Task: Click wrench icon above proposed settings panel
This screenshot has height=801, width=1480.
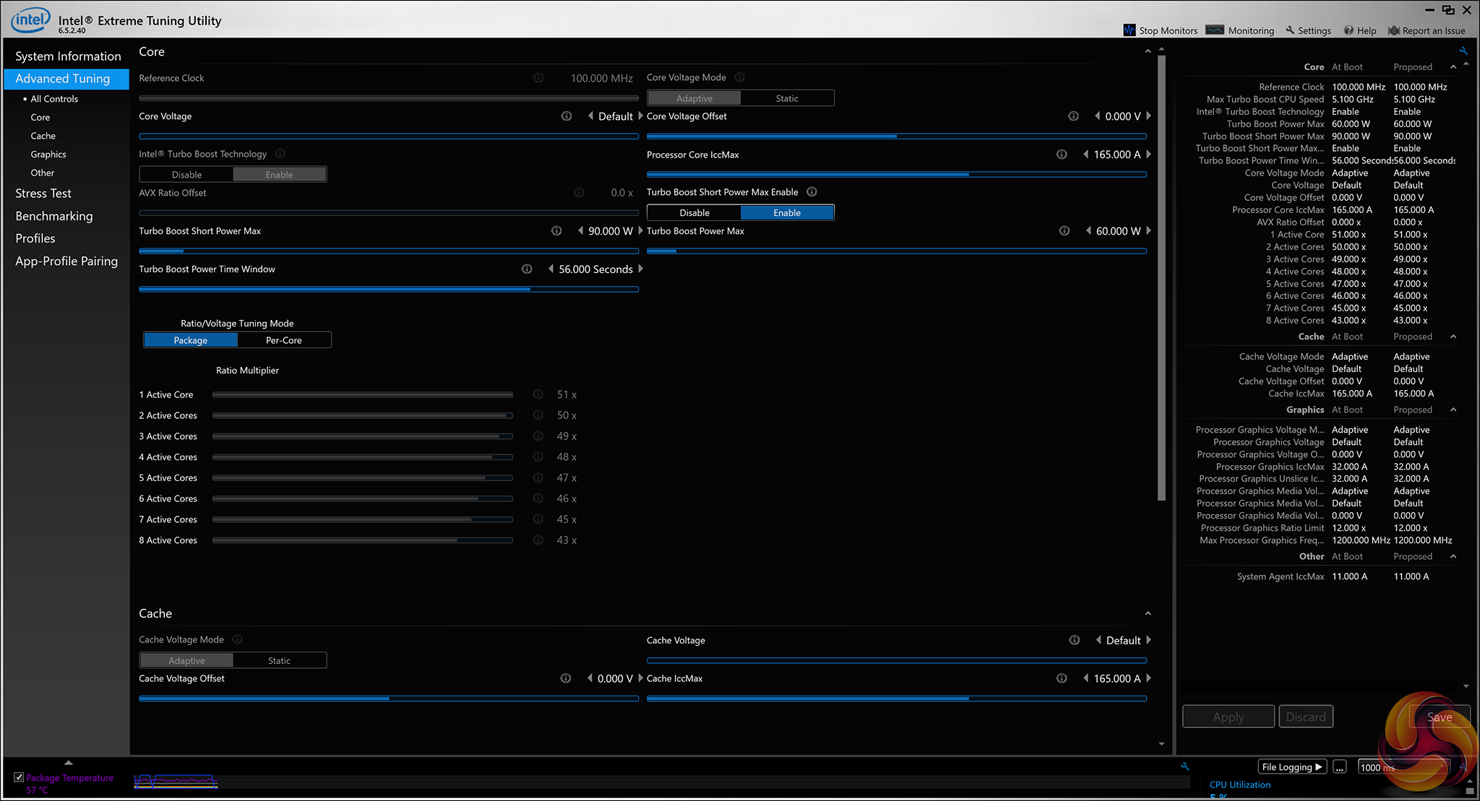Action: click(1463, 51)
